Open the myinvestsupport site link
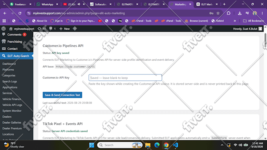 pos(22,29)
